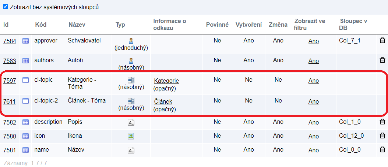Toggle filter display 'Ano' for description row
Viewport: 388px width, 167px height.
pyautogui.click(x=314, y=122)
